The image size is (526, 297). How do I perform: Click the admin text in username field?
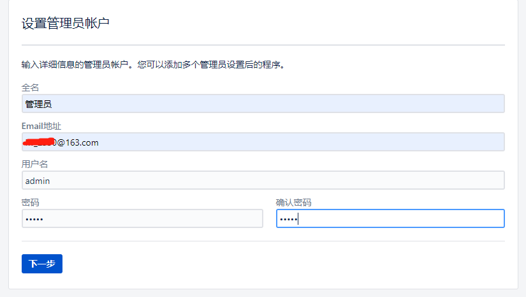pyautogui.click(x=38, y=181)
